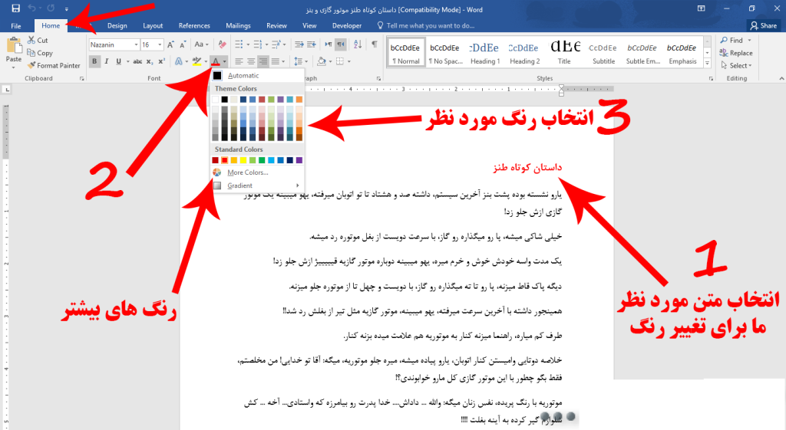786x430 pixels.
Task: Toggle the Show/Hide paragraph marks button
Action: (339, 44)
